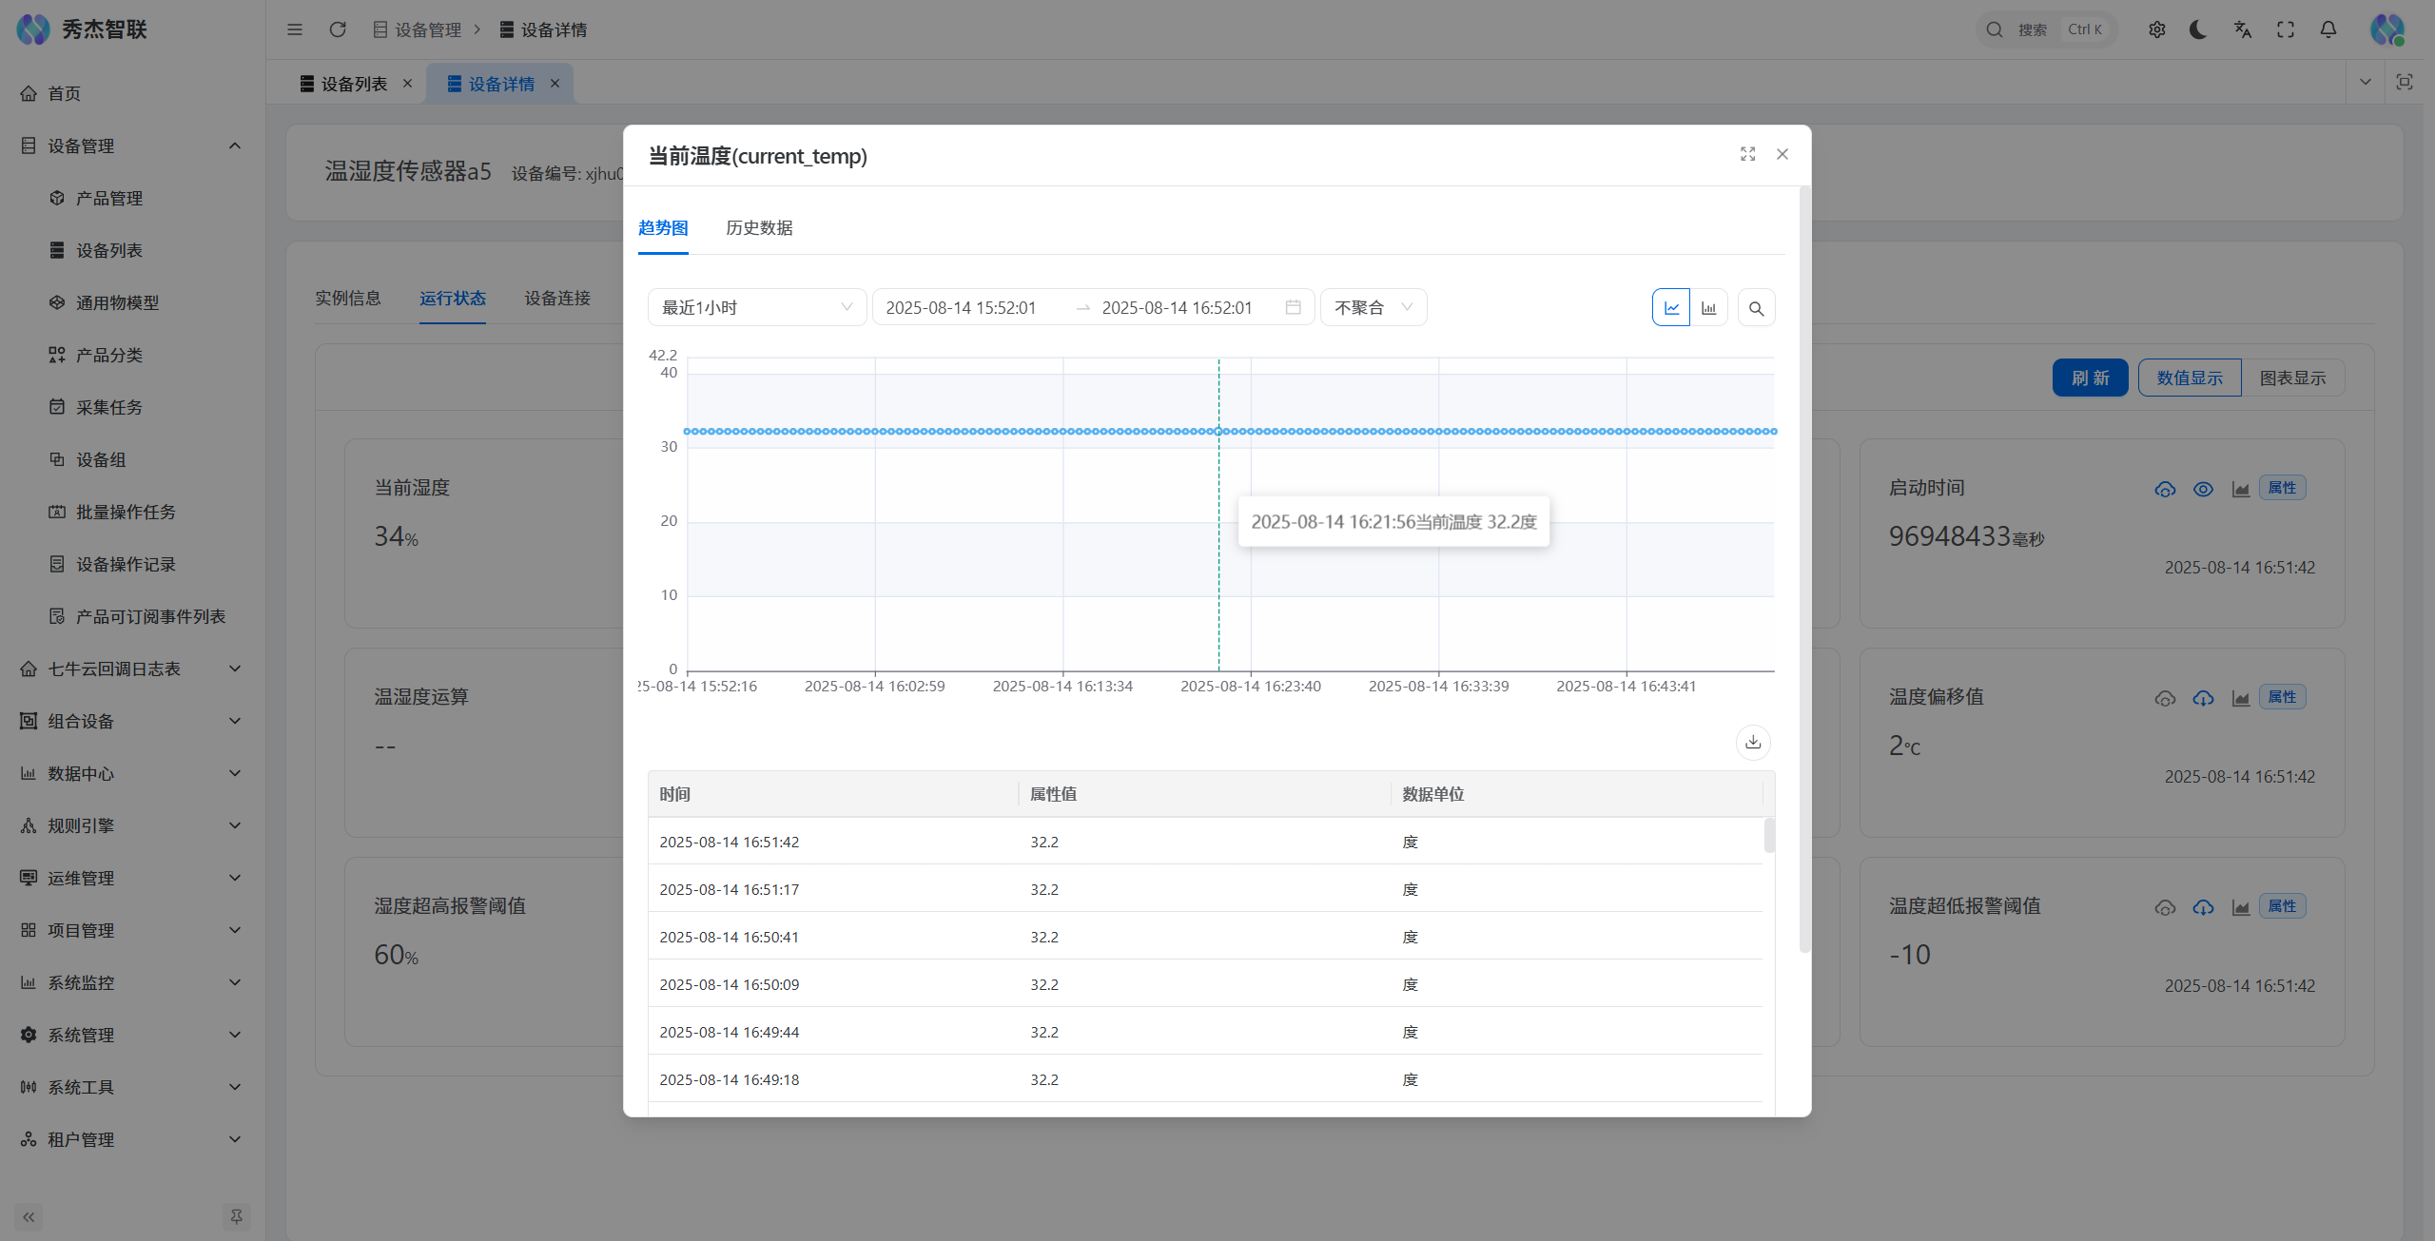Switch chart to bar graph view
This screenshot has height=1241, width=2435.
tap(1708, 308)
